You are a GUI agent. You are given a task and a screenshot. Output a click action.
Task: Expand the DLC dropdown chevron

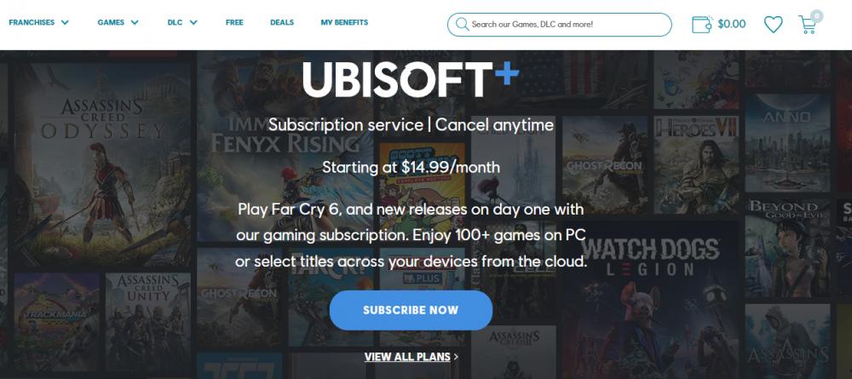tap(193, 22)
